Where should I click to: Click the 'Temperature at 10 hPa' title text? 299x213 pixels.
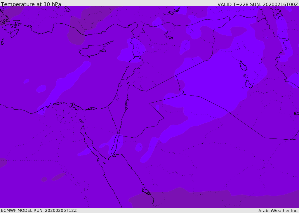pyautogui.click(x=31, y=4)
